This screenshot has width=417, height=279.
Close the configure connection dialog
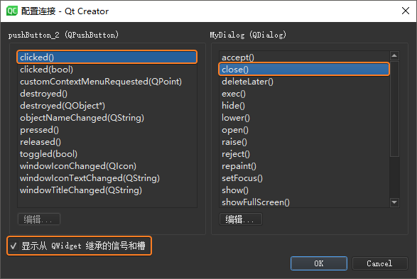(406, 11)
